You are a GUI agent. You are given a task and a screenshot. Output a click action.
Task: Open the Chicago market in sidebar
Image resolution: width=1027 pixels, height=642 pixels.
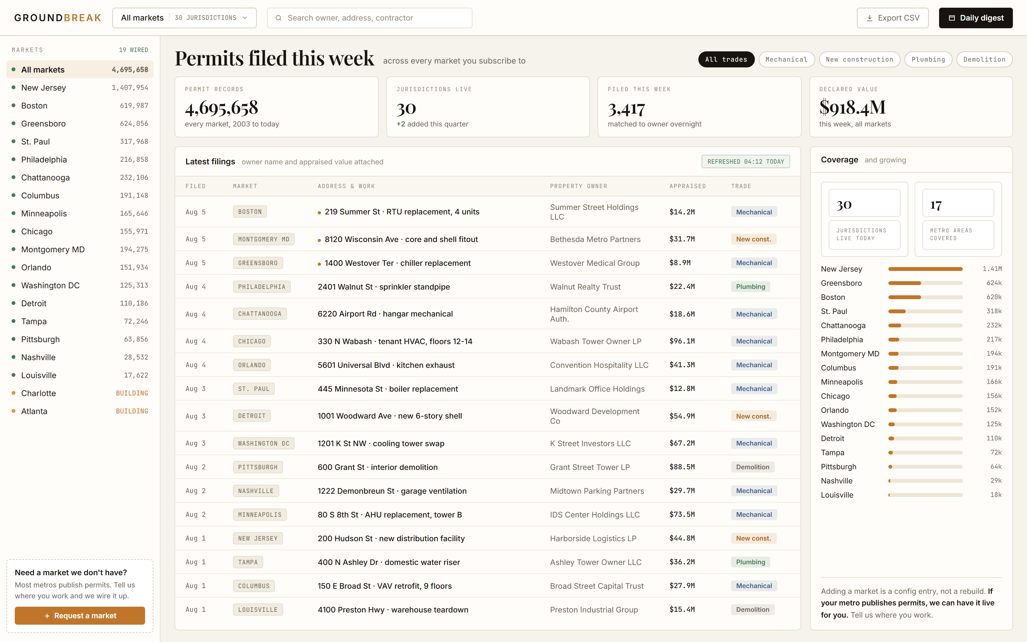80,231
